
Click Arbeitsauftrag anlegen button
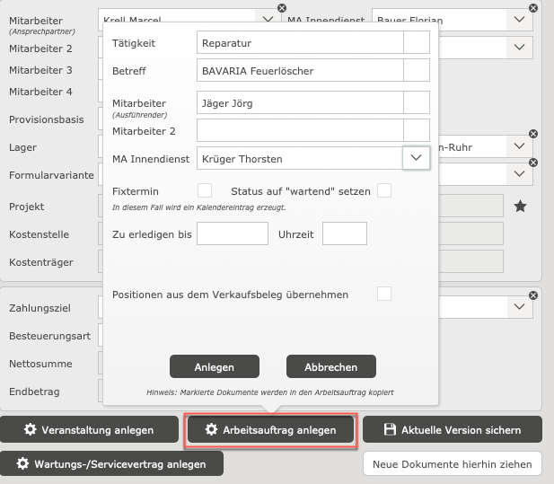[270, 429]
